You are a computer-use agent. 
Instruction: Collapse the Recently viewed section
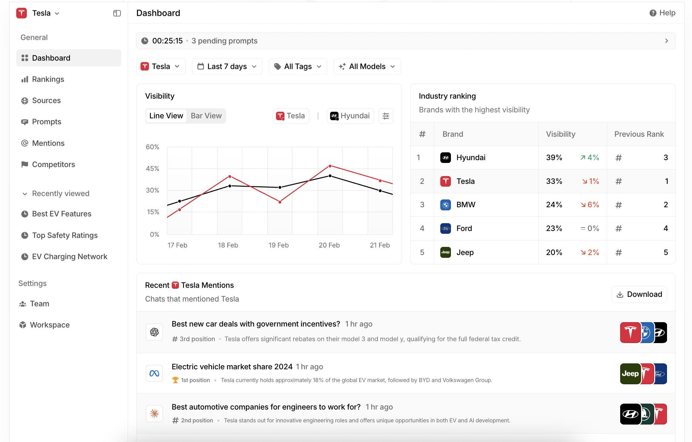pyautogui.click(x=25, y=194)
